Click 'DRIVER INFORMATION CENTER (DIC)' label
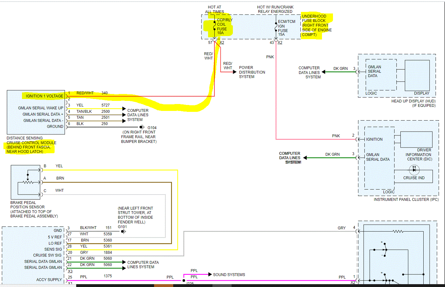Screen dimensions: 445x287 pyautogui.click(x=419, y=155)
